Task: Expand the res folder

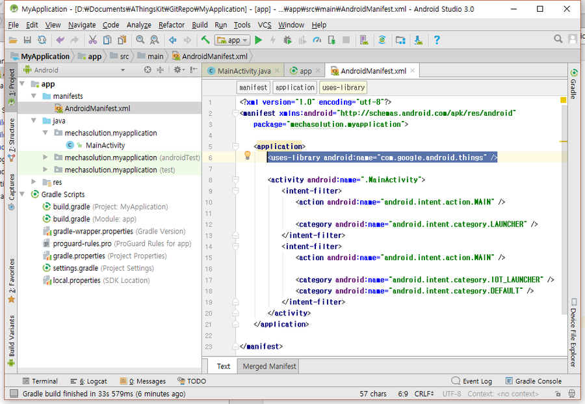Action: click(34, 182)
